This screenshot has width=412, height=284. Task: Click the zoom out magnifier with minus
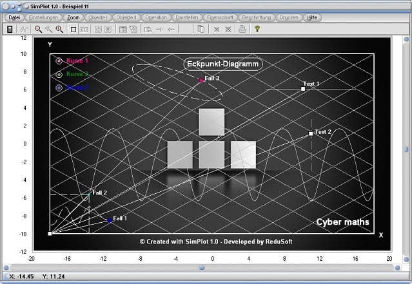38,29
